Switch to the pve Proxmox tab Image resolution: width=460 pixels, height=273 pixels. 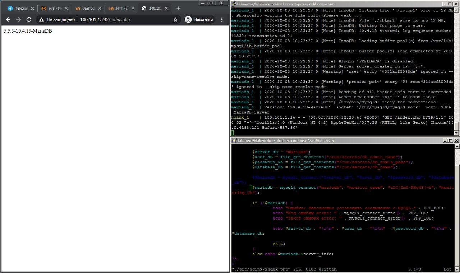54,8
